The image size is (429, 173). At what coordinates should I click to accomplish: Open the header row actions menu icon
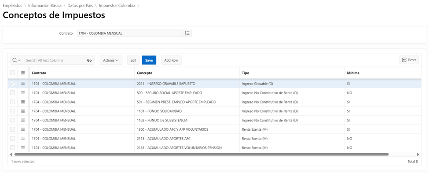(23, 73)
